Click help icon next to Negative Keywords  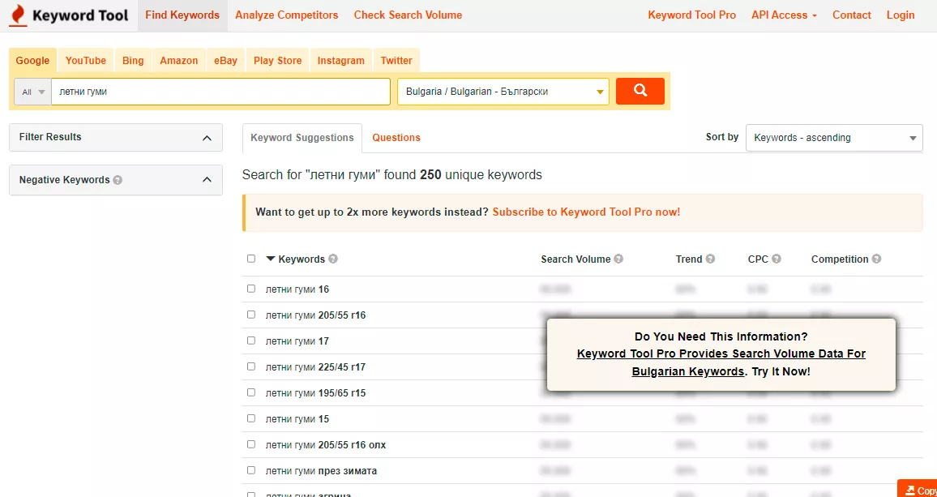click(118, 180)
